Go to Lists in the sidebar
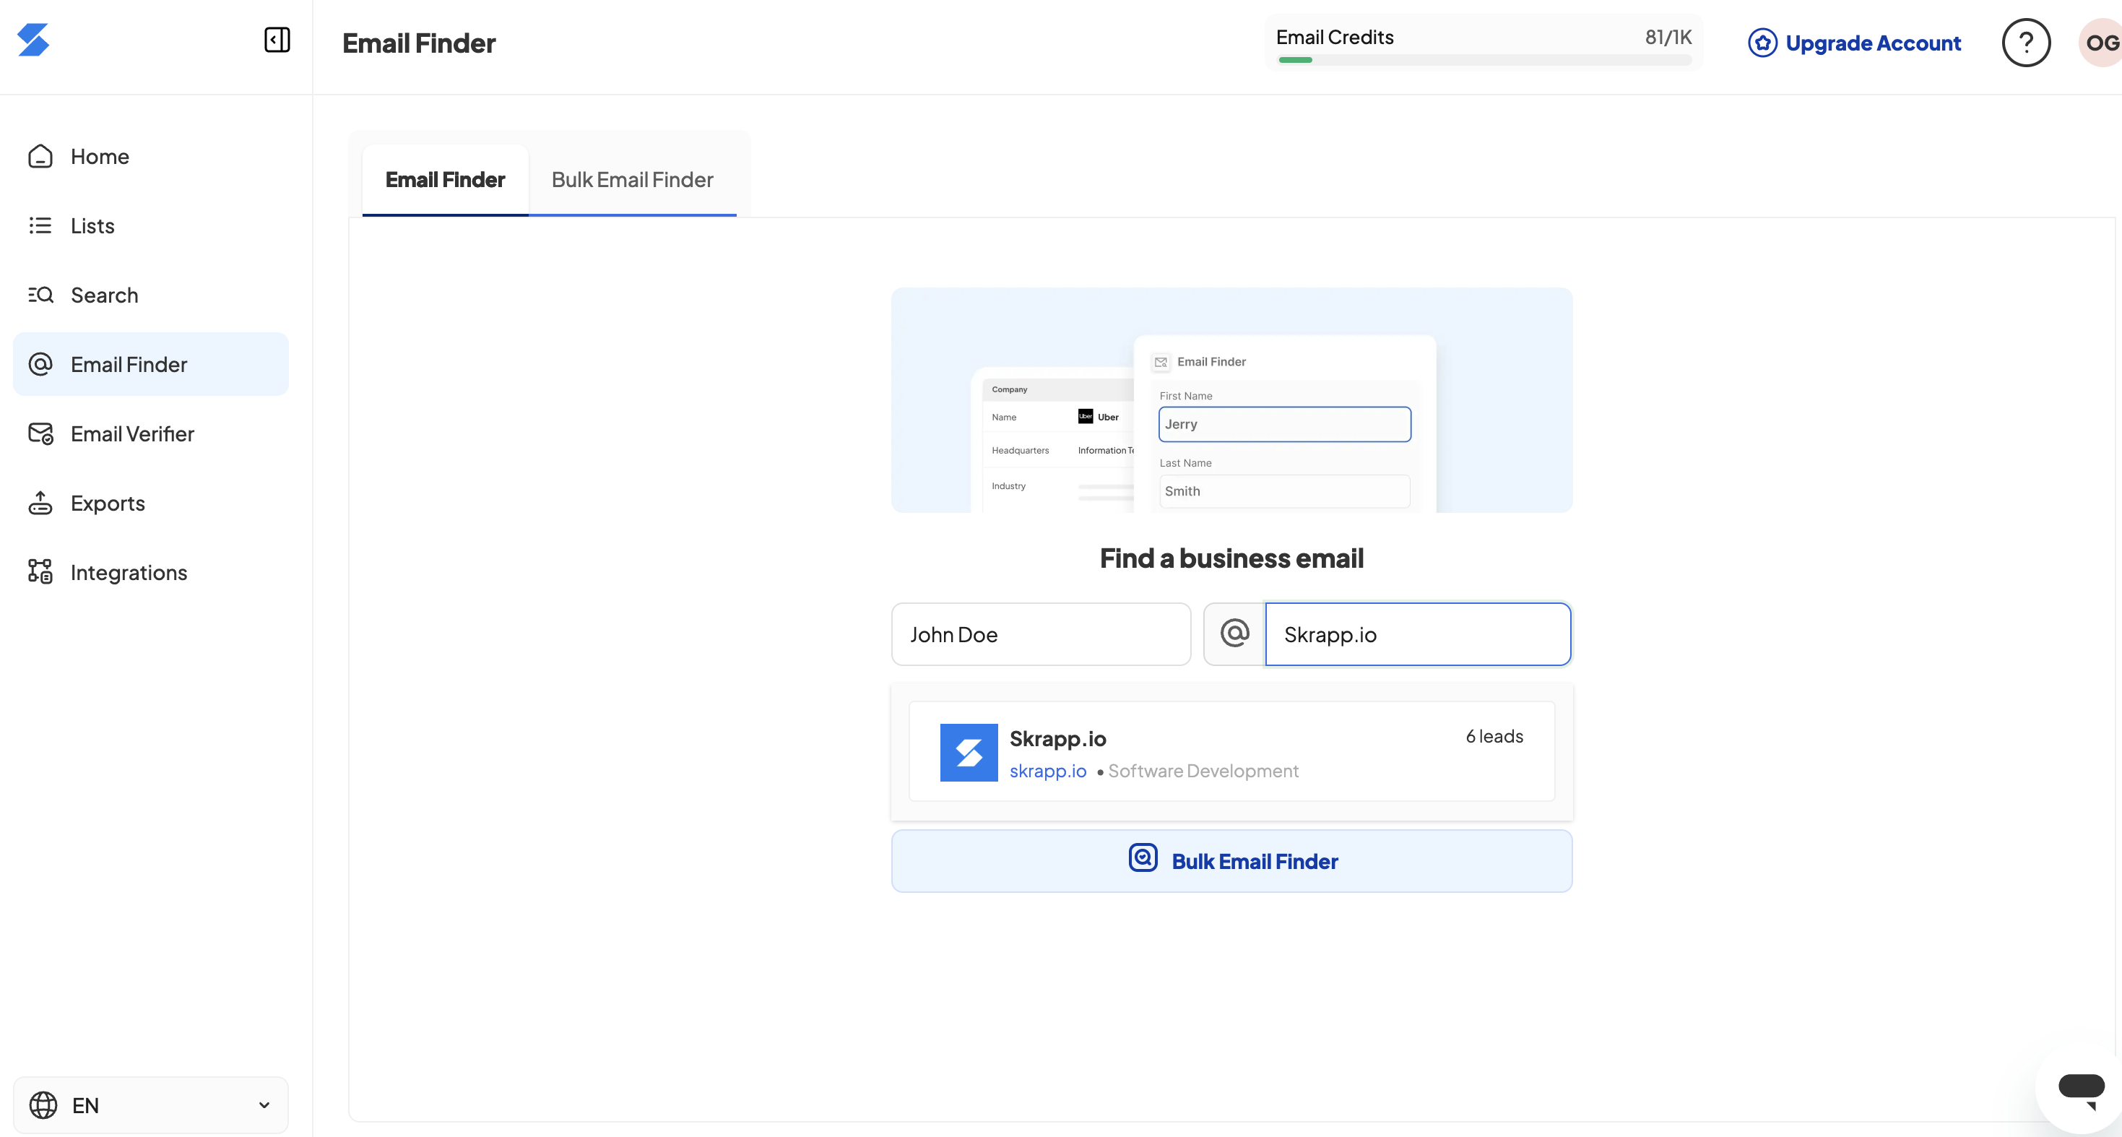Image resolution: width=2122 pixels, height=1137 pixels. (151, 226)
